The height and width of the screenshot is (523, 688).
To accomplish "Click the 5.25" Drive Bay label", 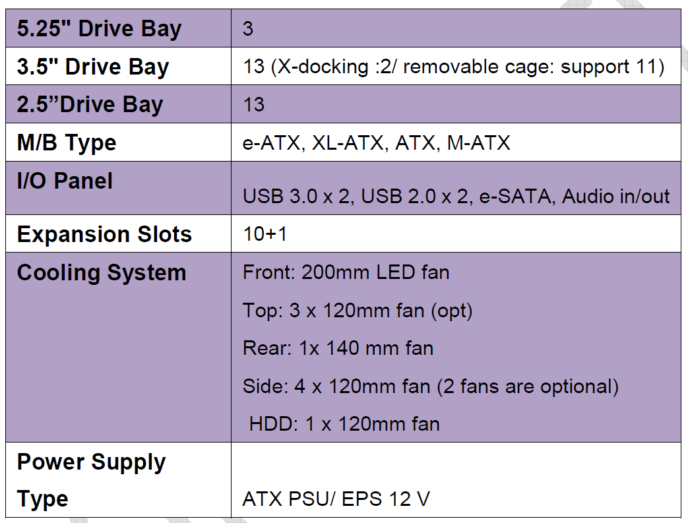I will pyautogui.click(x=99, y=29).
